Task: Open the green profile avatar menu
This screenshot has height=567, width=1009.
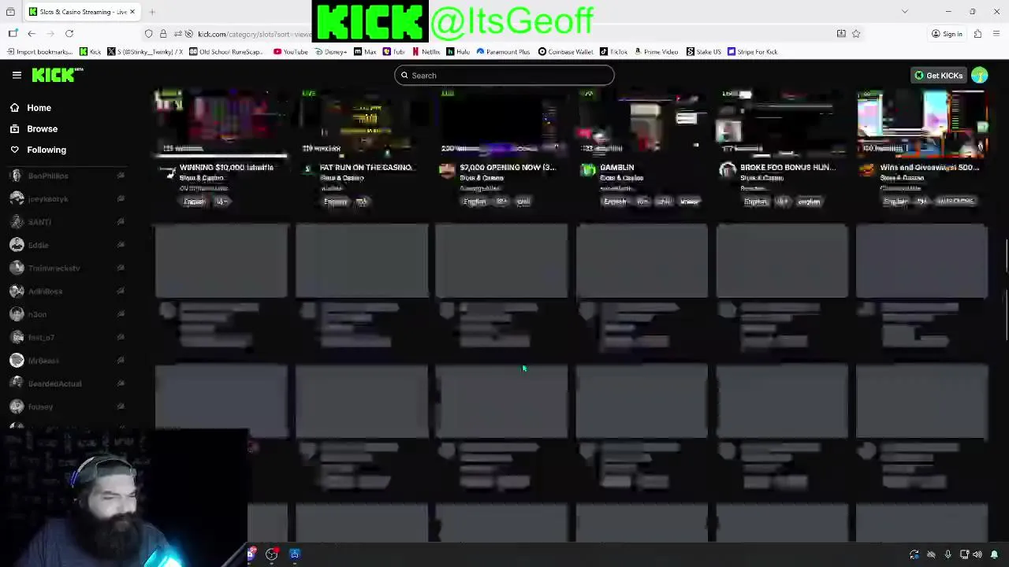Action: [x=980, y=76]
